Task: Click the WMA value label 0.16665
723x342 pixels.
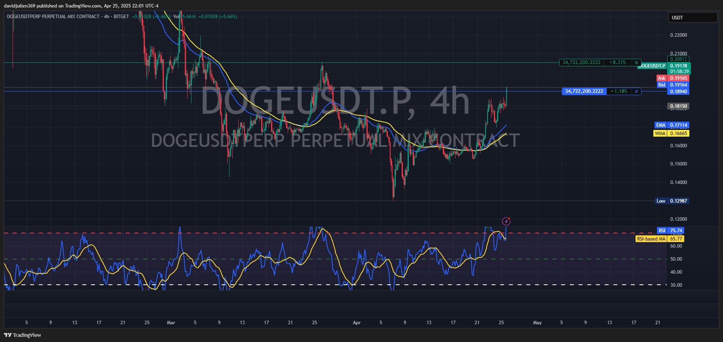Action: 678,133
